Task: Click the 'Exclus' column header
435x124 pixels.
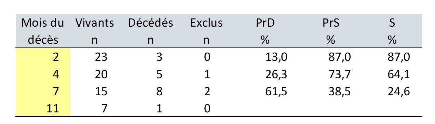Action: tap(206, 31)
